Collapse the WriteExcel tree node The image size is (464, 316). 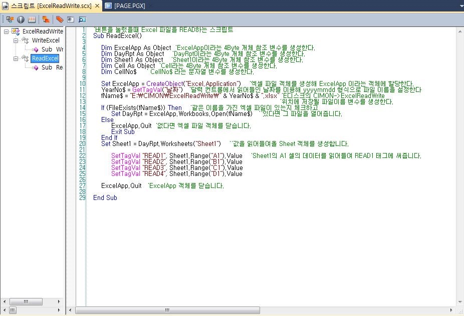16,40
